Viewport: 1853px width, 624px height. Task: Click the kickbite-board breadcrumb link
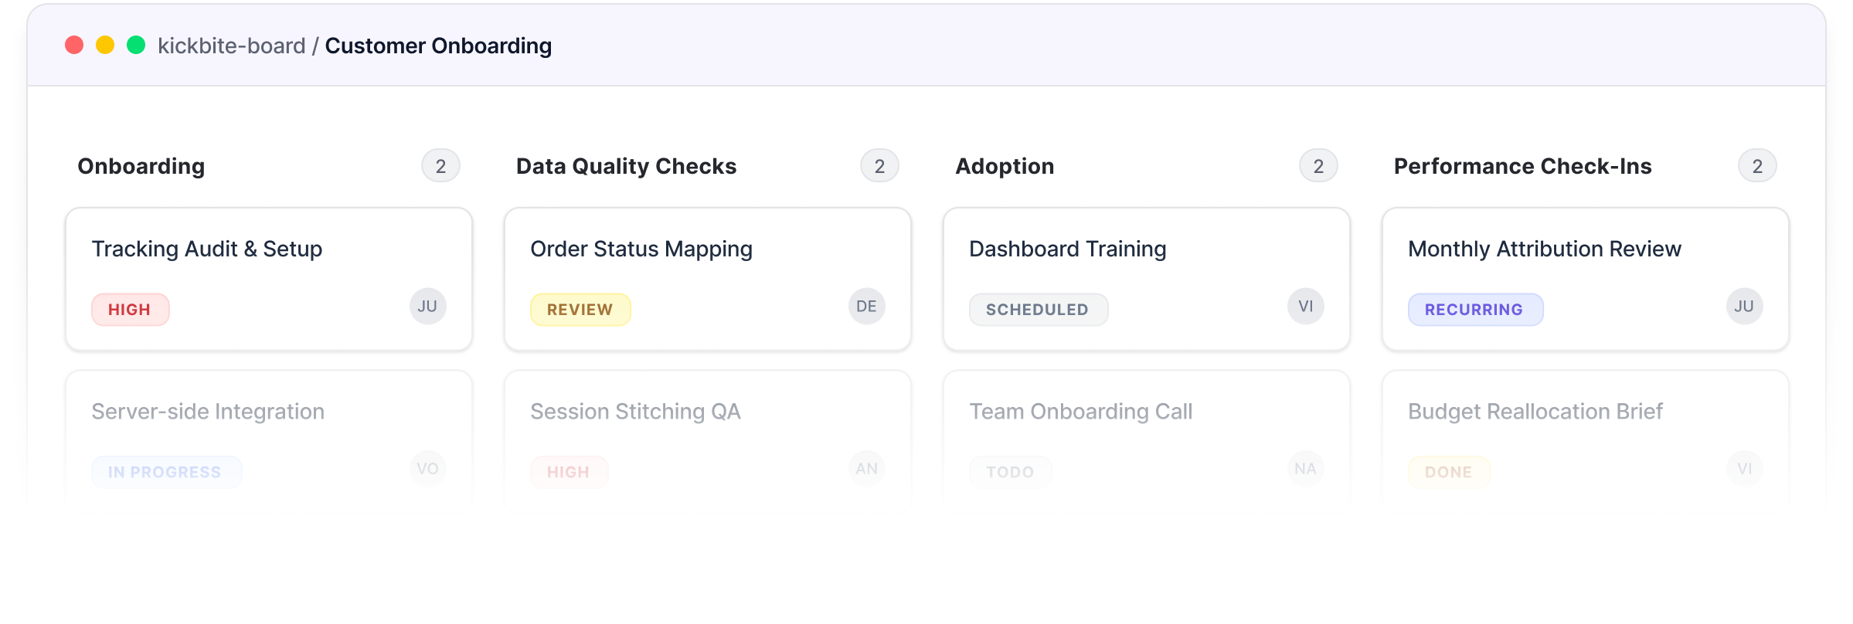231,46
